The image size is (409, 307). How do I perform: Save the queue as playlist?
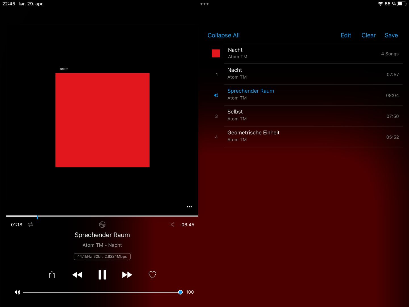tap(391, 35)
